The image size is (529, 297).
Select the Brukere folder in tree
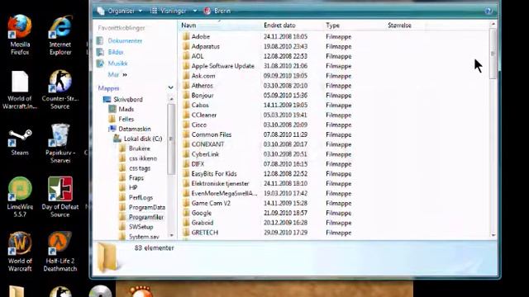[x=140, y=148]
